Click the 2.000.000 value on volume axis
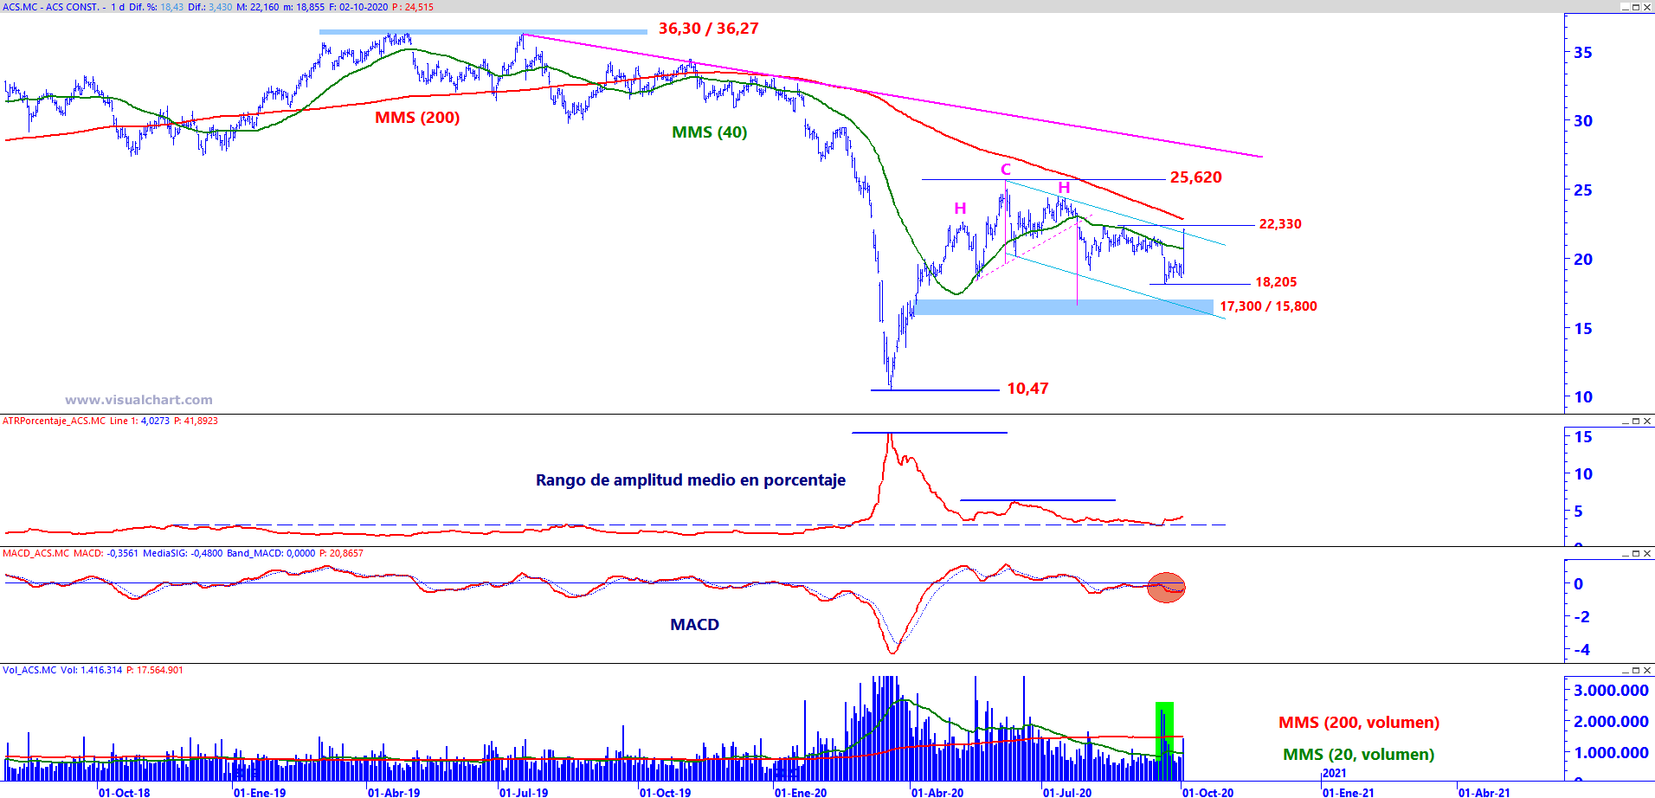This screenshot has height=798, width=1655. click(x=1611, y=722)
